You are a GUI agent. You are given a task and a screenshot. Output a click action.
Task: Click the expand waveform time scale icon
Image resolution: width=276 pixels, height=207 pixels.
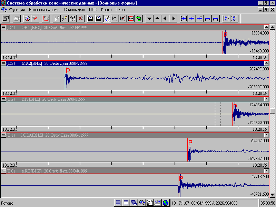coord(216,19)
